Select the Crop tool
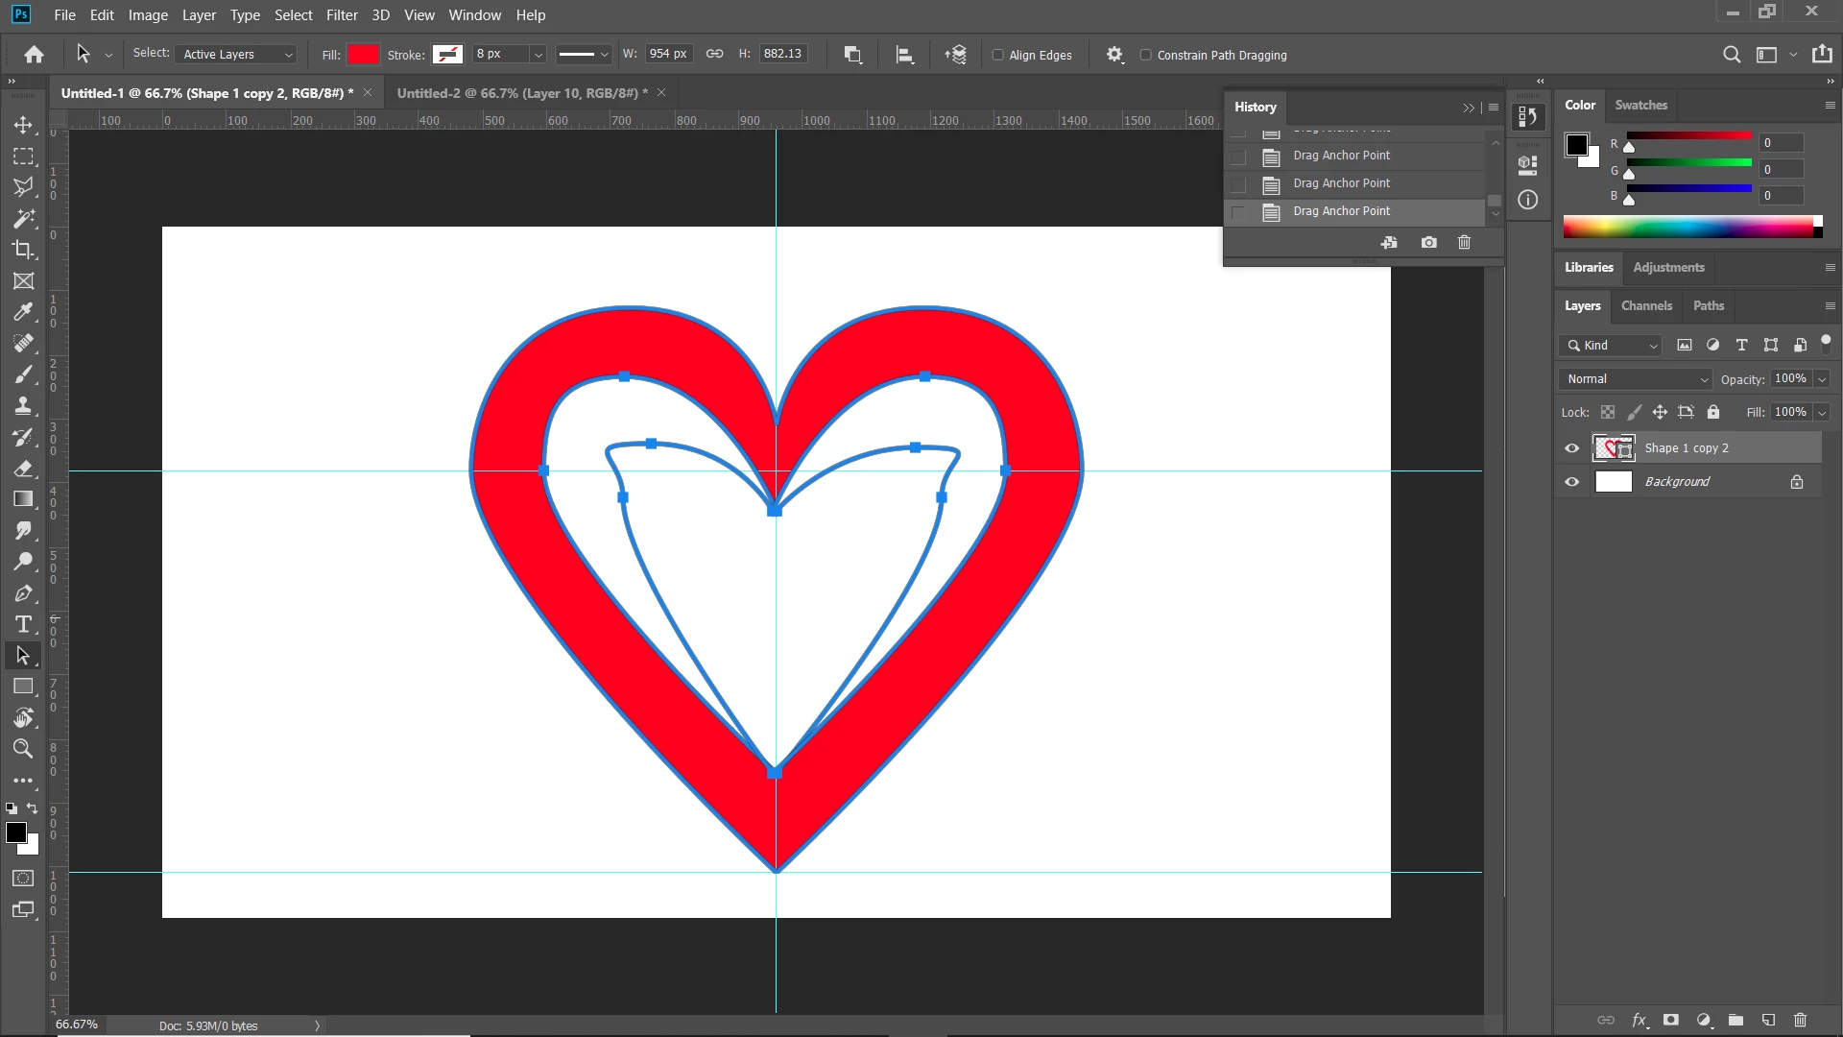This screenshot has width=1843, height=1037. (x=23, y=250)
